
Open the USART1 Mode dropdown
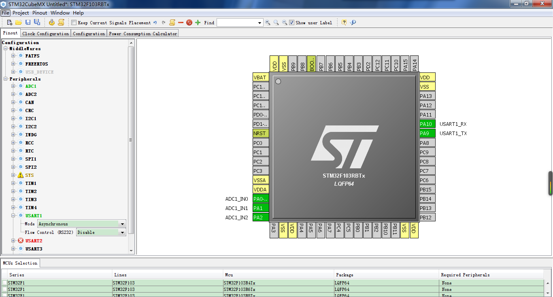point(122,224)
